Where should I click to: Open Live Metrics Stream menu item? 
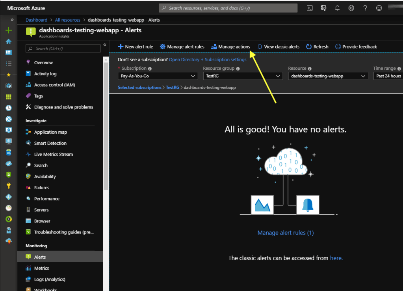click(53, 154)
